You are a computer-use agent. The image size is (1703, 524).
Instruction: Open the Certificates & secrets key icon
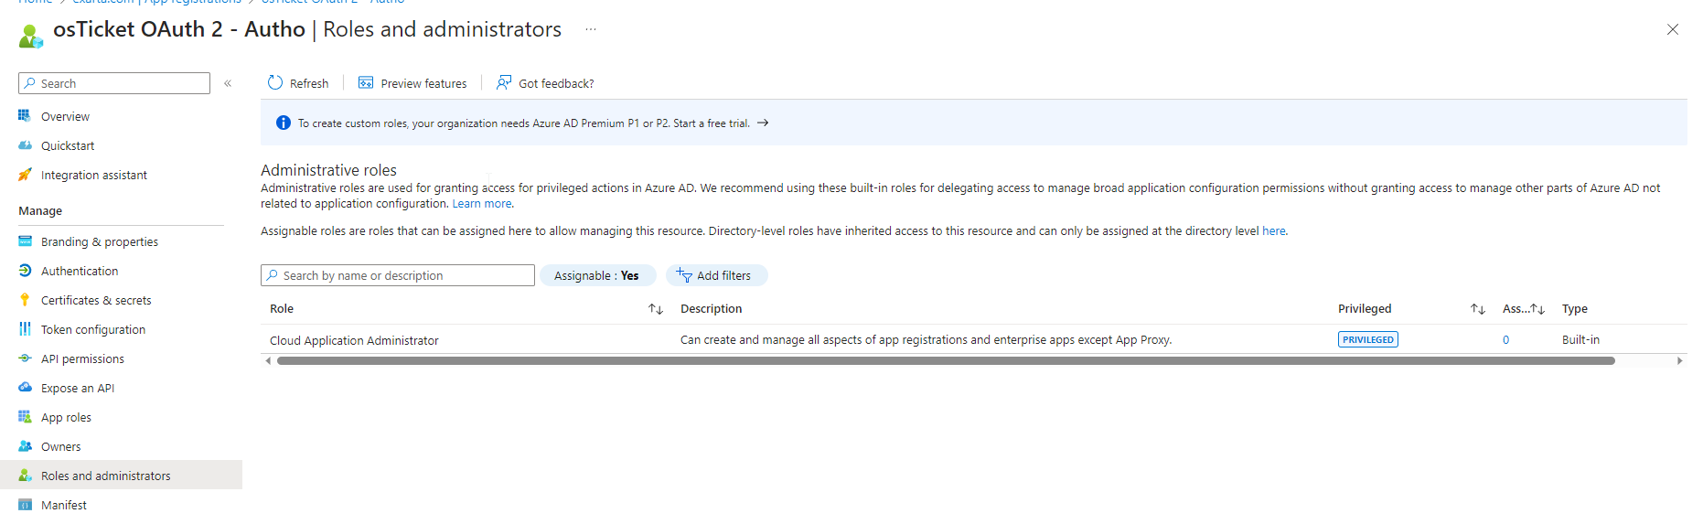tap(25, 300)
